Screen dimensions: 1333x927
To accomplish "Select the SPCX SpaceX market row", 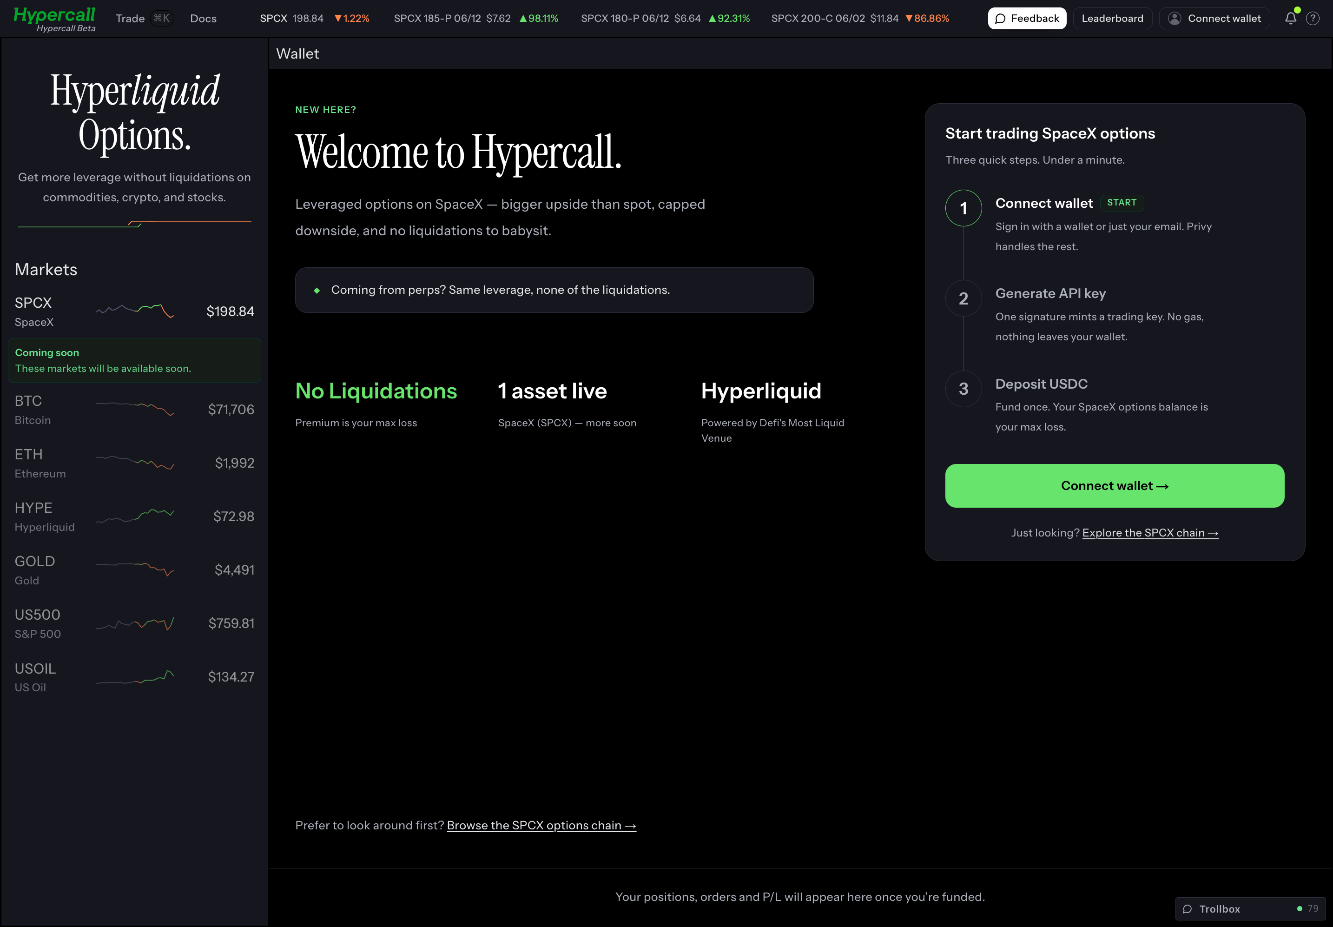I will [x=134, y=311].
